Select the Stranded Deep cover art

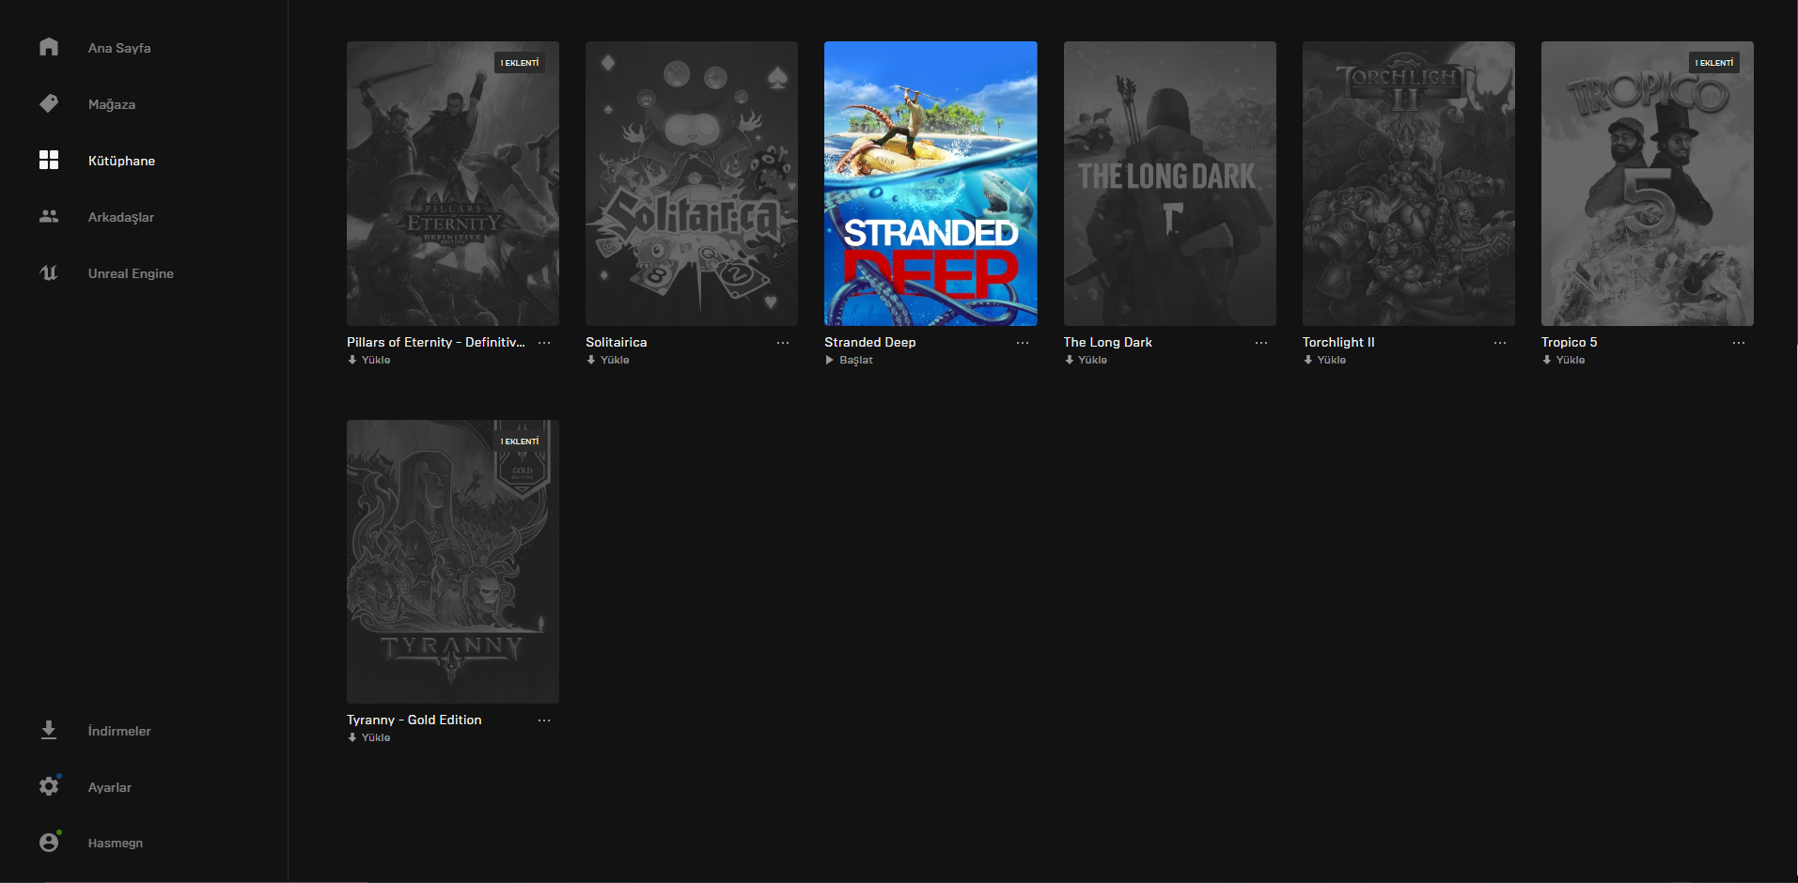pyautogui.click(x=930, y=183)
